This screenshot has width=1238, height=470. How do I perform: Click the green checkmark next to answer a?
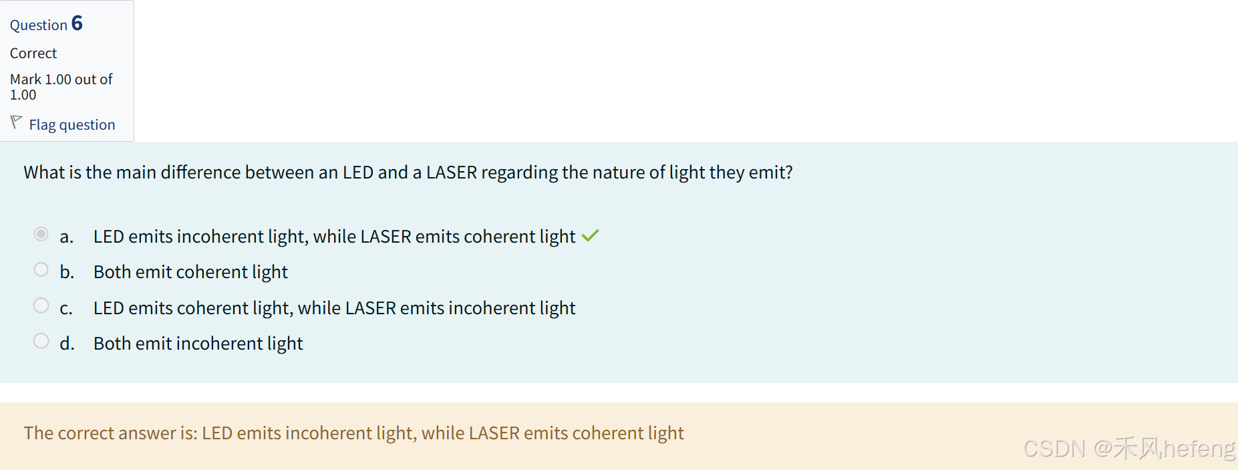pos(590,235)
